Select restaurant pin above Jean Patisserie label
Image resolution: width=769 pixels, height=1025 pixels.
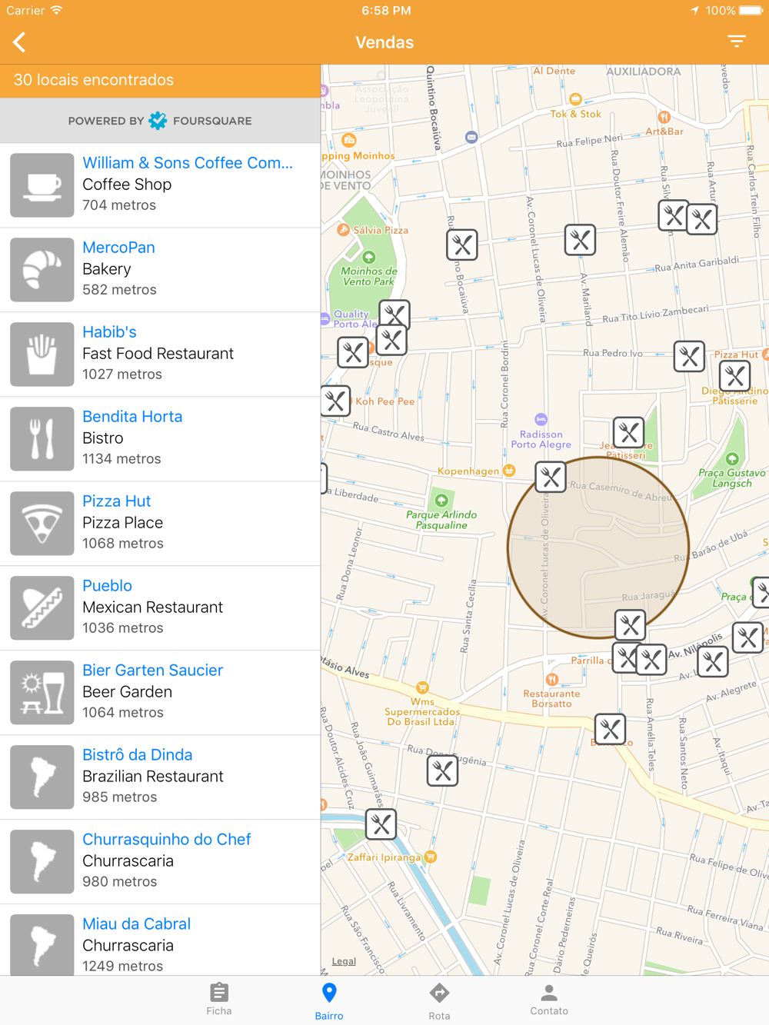pos(628,433)
